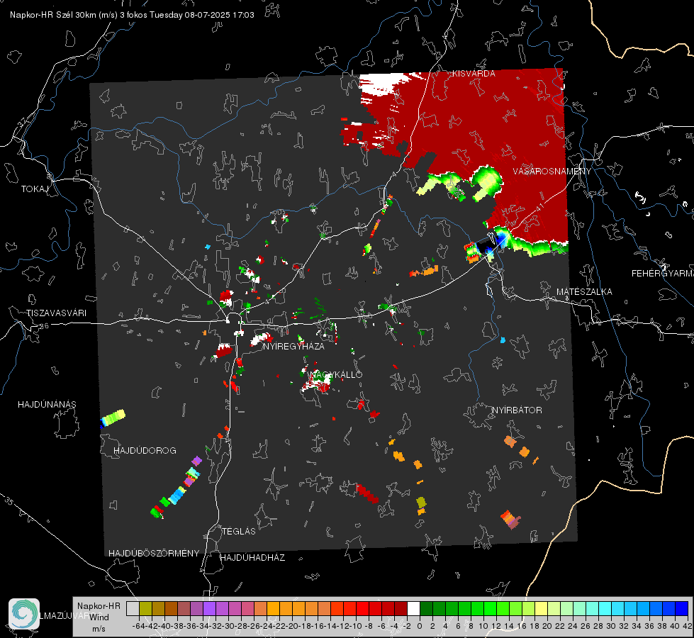Click the HAJDÚNÁNÁS town label
The image size is (694, 638).
pos(47,404)
